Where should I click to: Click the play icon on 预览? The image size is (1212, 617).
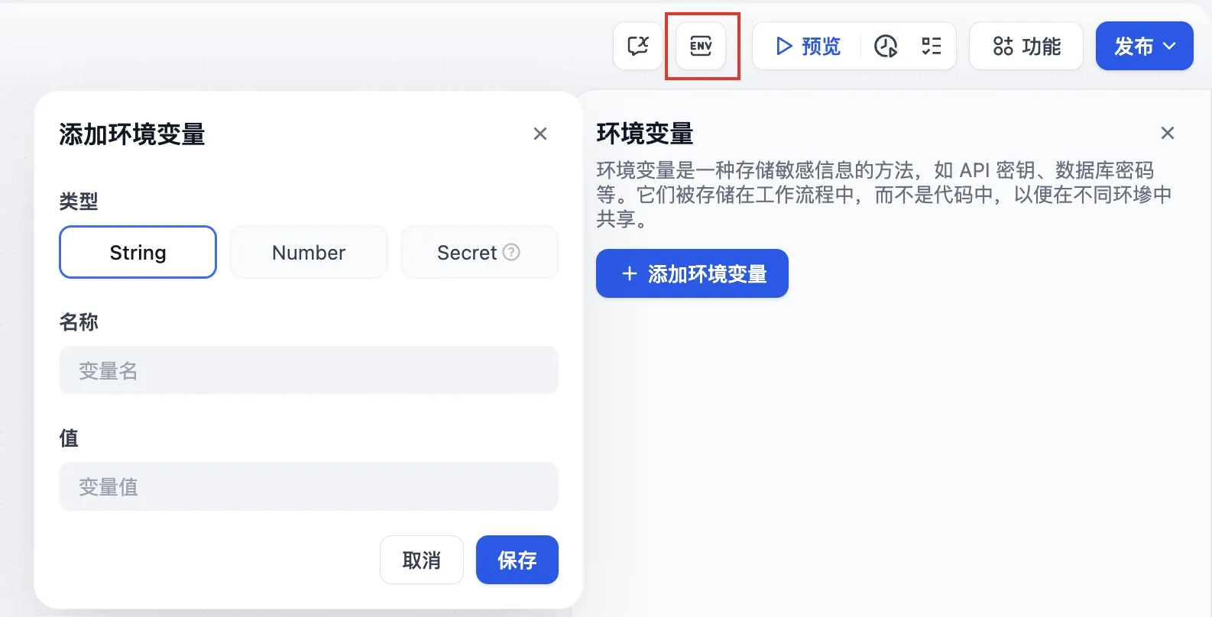(783, 46)
